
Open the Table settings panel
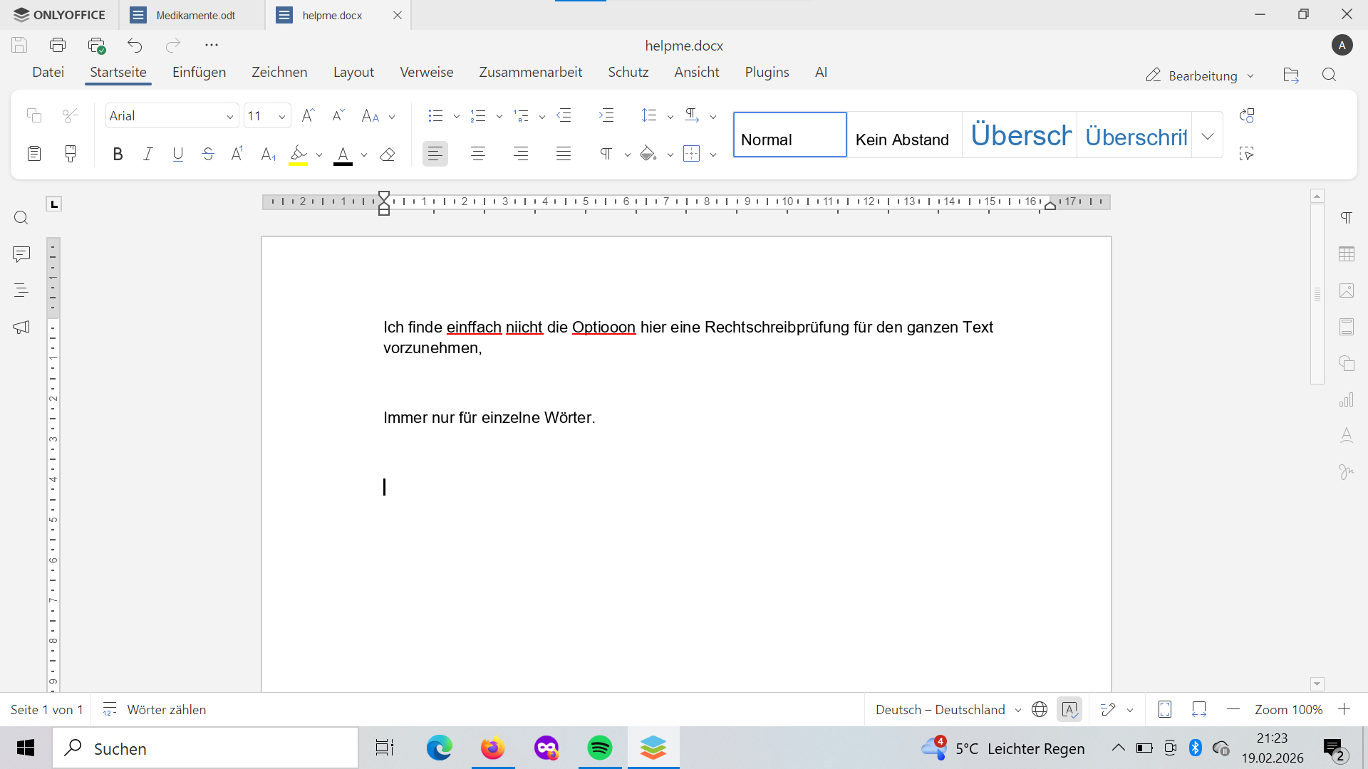tap(1347, 254)
